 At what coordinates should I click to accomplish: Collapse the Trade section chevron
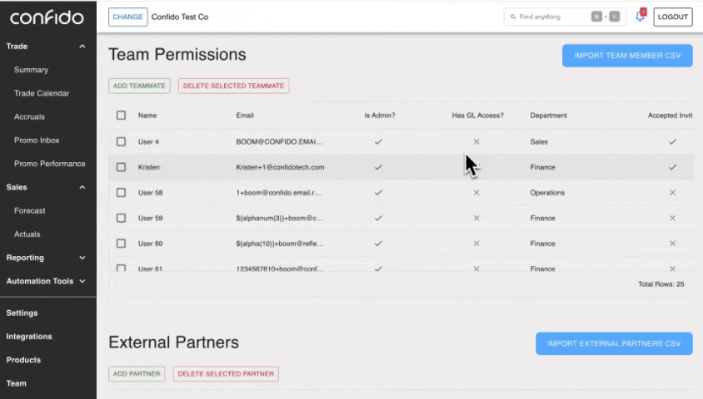(x=82, y=47)
